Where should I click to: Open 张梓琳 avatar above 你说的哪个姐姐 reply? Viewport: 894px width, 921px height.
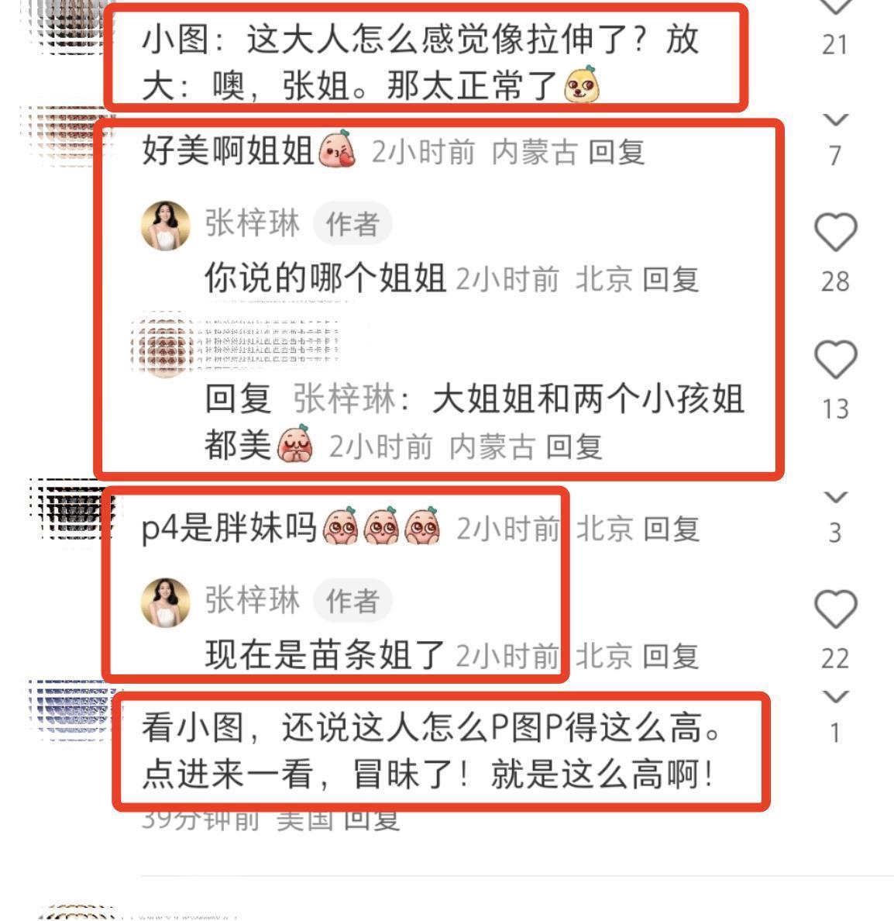[166, 226]
